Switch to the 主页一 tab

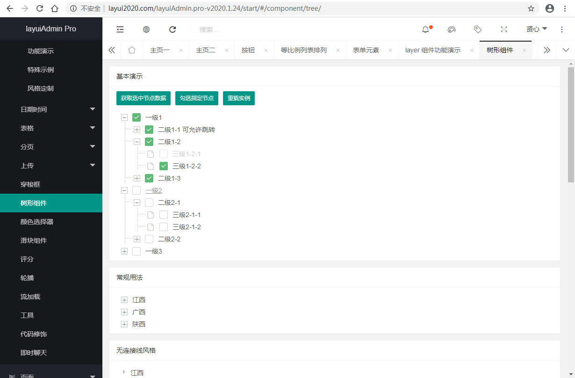click(x=160, y=49)
